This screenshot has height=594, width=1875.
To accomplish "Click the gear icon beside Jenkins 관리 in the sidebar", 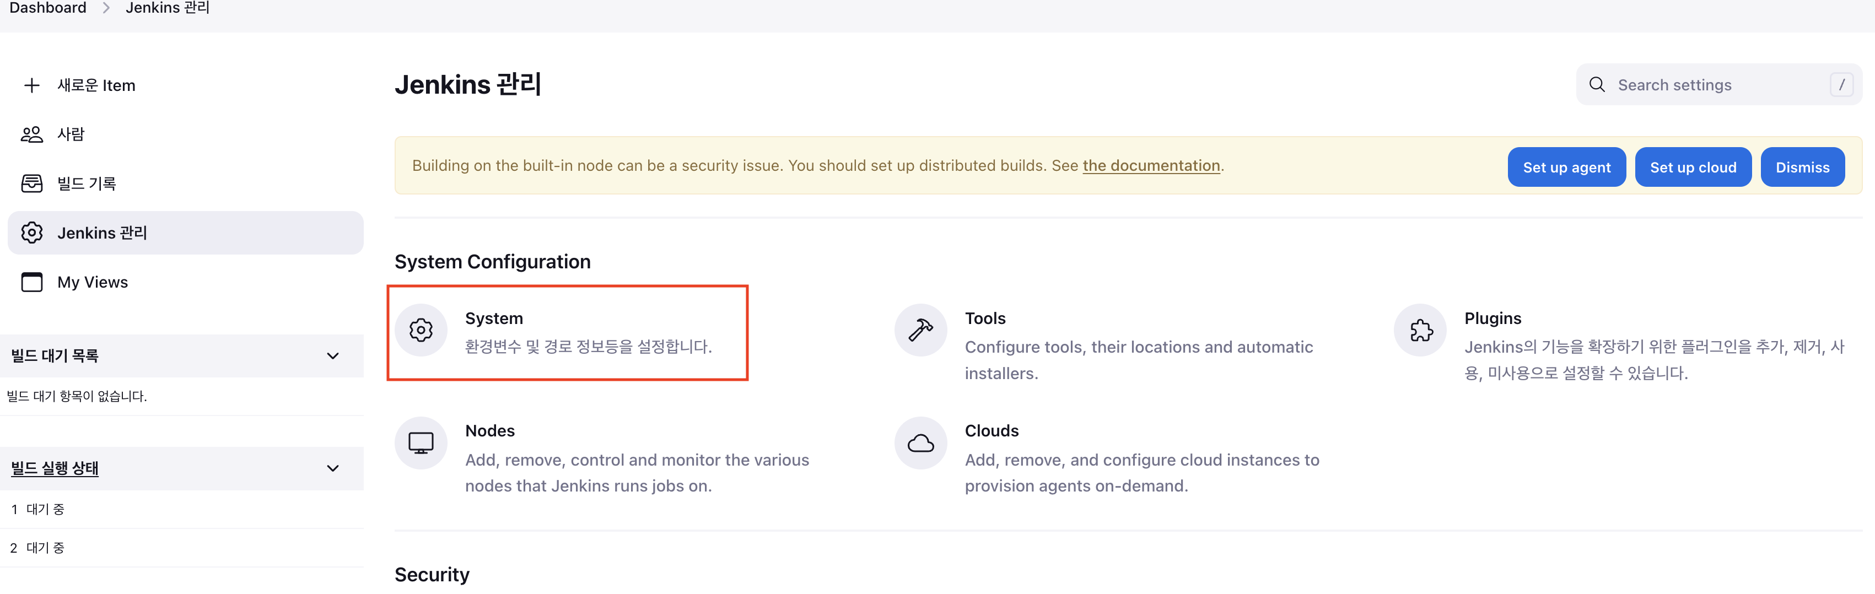I will pos(31,233).
